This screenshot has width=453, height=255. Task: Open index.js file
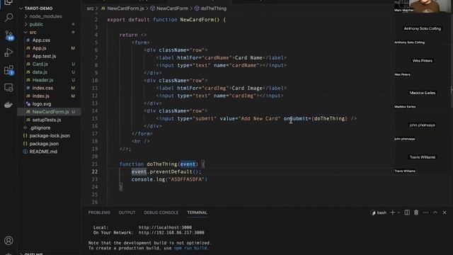click(41, 96)
